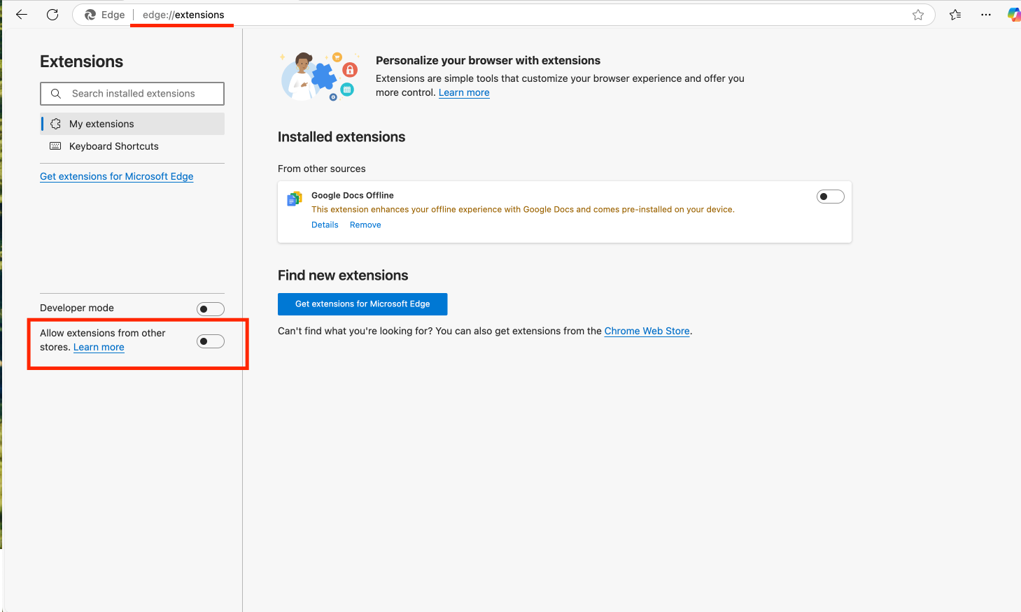Viewport: 1021px width, 612px height.
Task: Click the edge://extensions address bar text
Action: pos(183,15)
